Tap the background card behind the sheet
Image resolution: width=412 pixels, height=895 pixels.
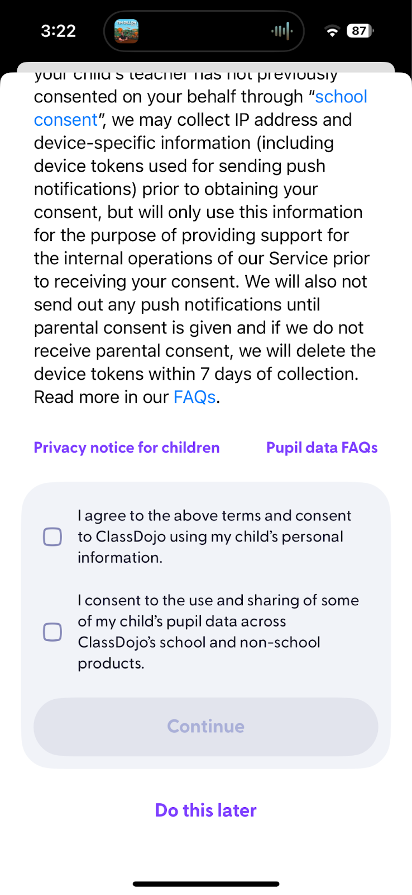tap(206, 67)
